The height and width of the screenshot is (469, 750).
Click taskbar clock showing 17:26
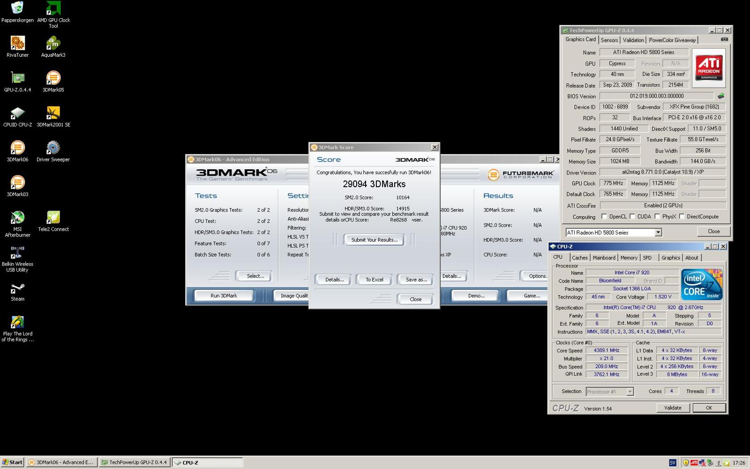pyautogui.click(x=739, y=463)
